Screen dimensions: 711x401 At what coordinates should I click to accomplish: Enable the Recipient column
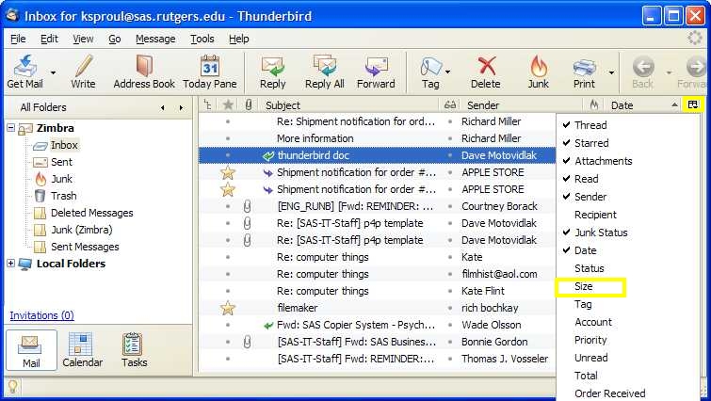tap(595, 215)
